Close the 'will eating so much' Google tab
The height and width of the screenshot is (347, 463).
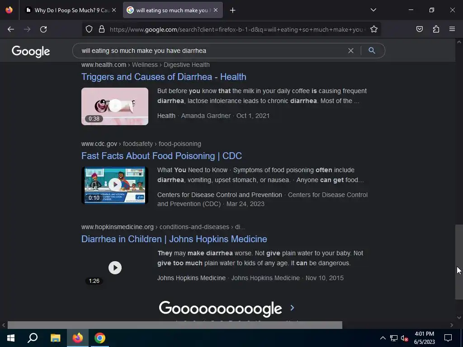click(216, 10)
